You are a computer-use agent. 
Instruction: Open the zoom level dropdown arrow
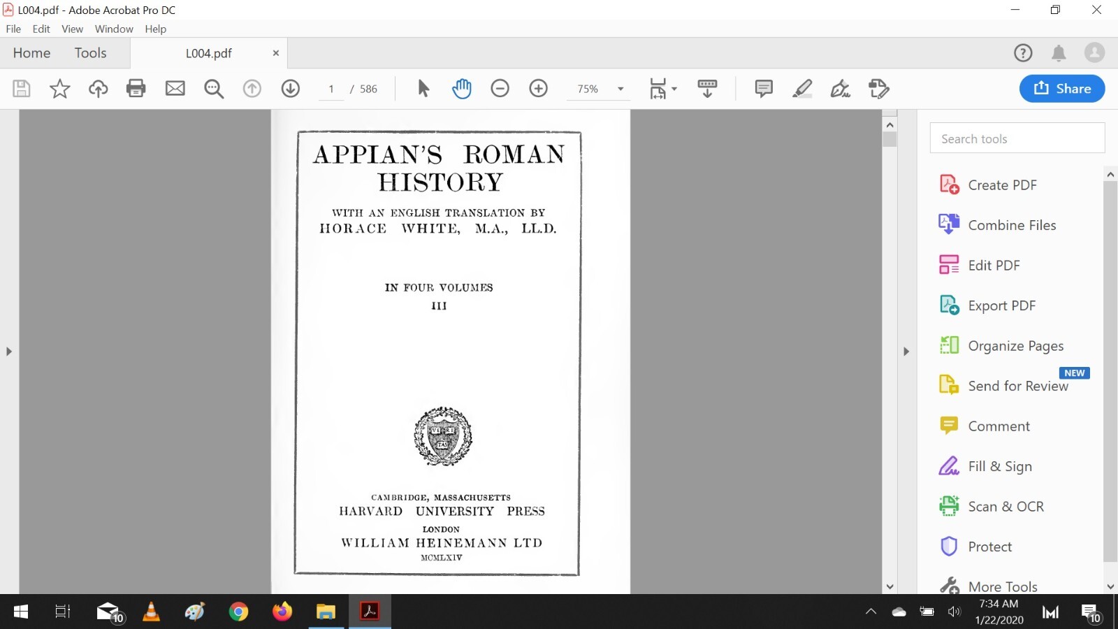coord(620,89)
